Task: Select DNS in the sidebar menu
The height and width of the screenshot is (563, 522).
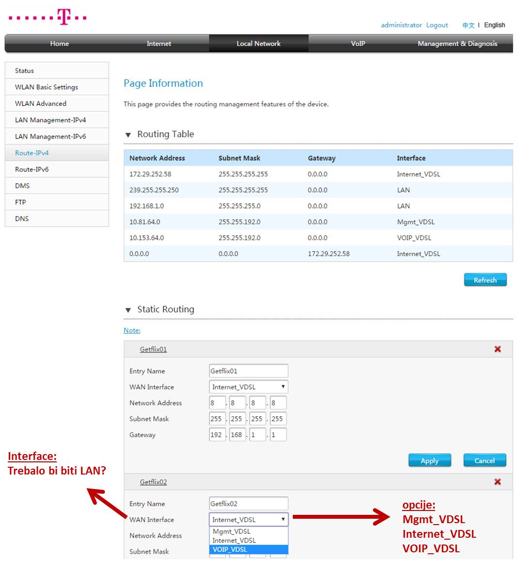Action: click(22, 219)
